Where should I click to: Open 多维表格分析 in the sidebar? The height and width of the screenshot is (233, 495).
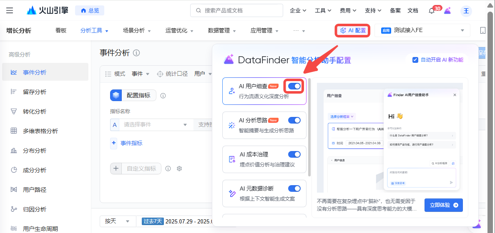point(45,131)
